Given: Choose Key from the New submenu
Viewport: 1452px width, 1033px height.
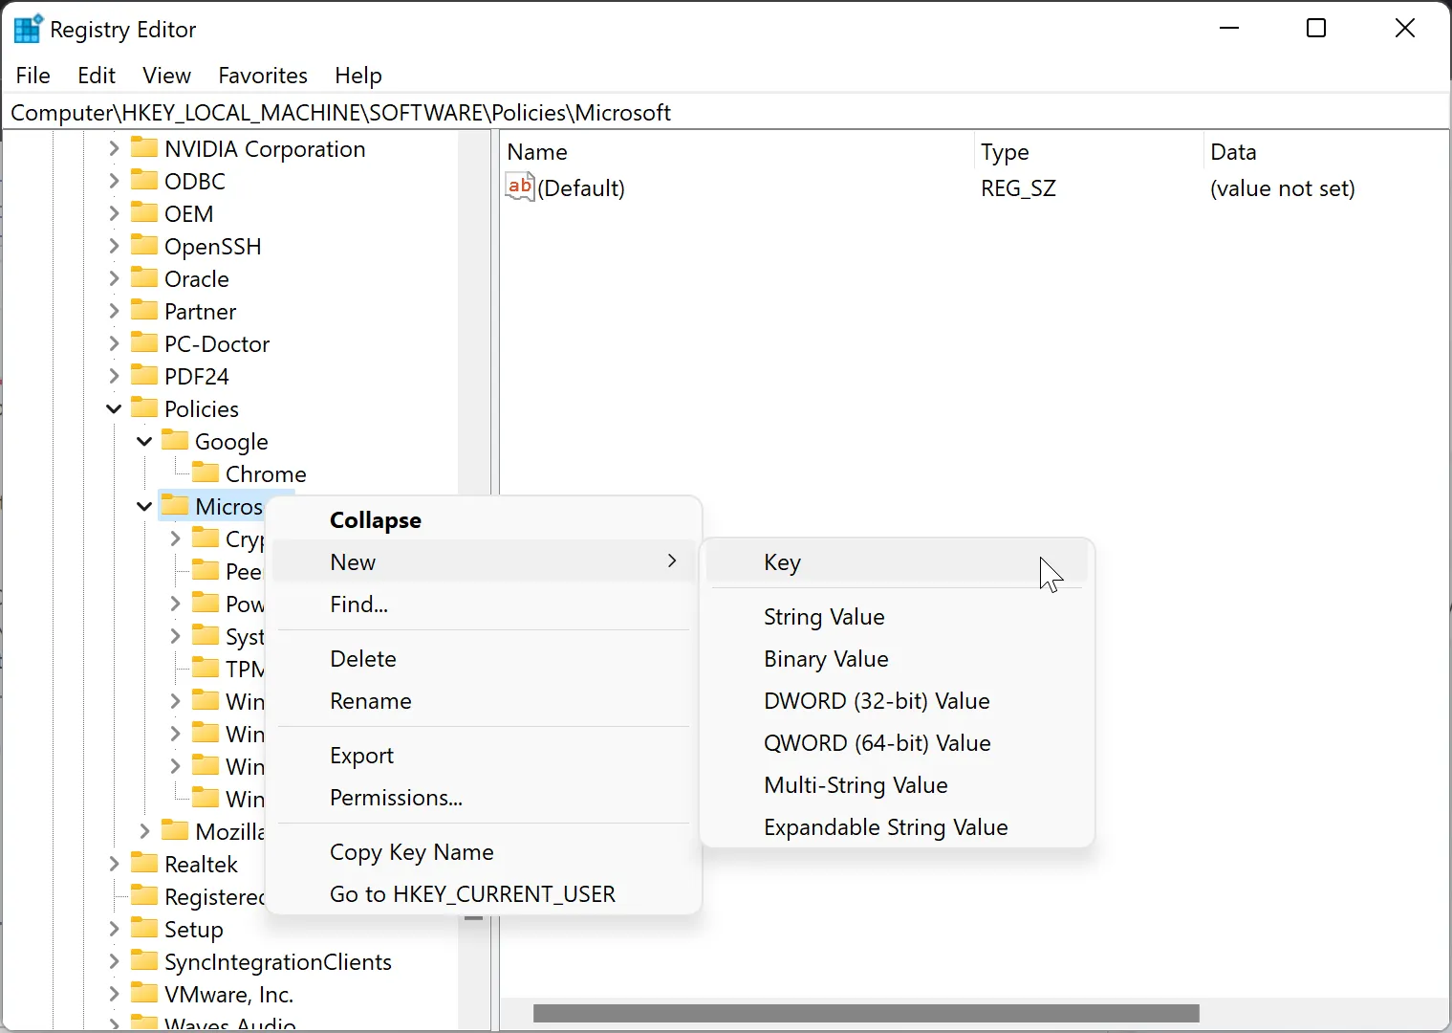Looking at the screenshot, I should 781,562.
